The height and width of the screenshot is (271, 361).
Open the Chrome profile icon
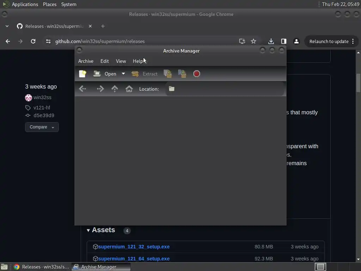(x=296, y=41)
